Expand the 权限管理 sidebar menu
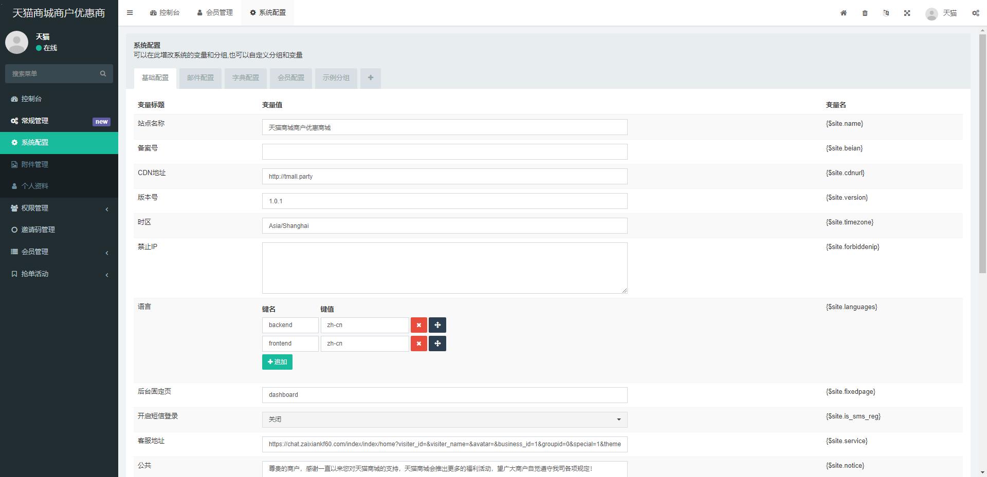This screenshot has height=477, width=987. pyautogui.click(x=59, y=208)
